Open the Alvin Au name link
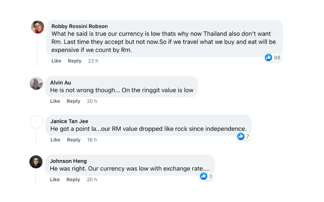The height and width of the screenshot is (202, 324). pyautogui.click(x=61, y=83)
